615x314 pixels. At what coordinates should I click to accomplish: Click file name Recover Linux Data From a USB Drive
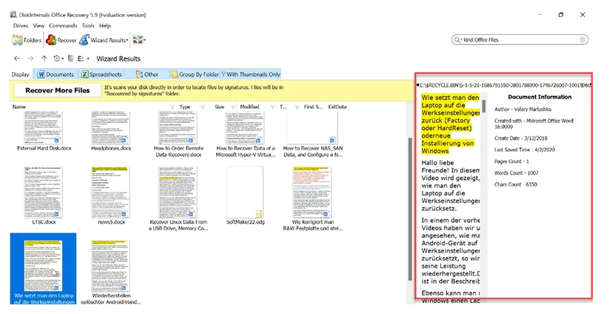[x=178, y=225]
